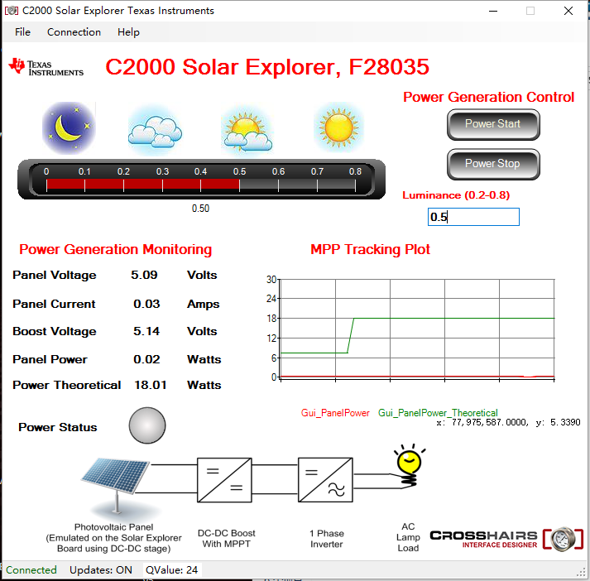This screenshot has height=581, width=590.
Task: Click the Crosshairs Interface Designer logo
Action: pyautogui.click(x=506, y=540)
